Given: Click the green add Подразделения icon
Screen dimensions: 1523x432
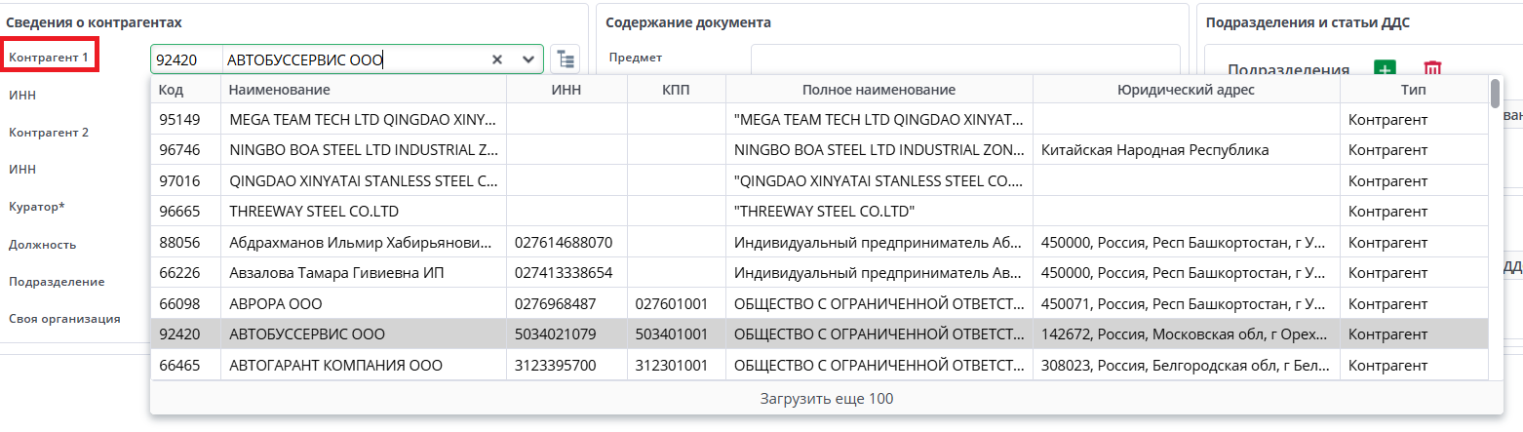Looking at the screenshot, I should point(1385,69).
